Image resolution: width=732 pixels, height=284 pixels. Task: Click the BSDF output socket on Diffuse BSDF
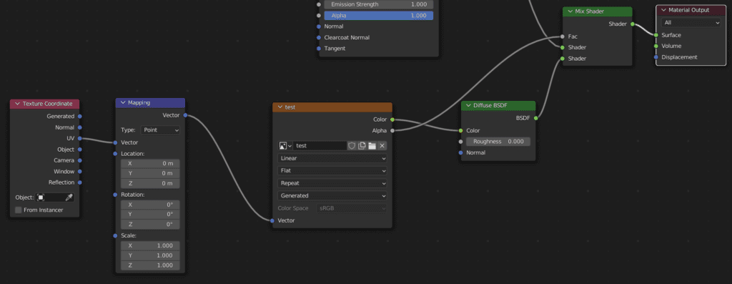535,118
